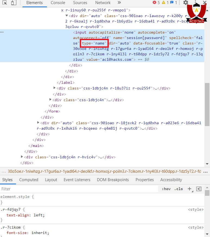Click the DOM tree vertical scrollbar thumb
This screenshot has height=237, width=210.
(x=207, y=104)
